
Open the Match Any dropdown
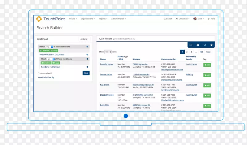[49, 47]
